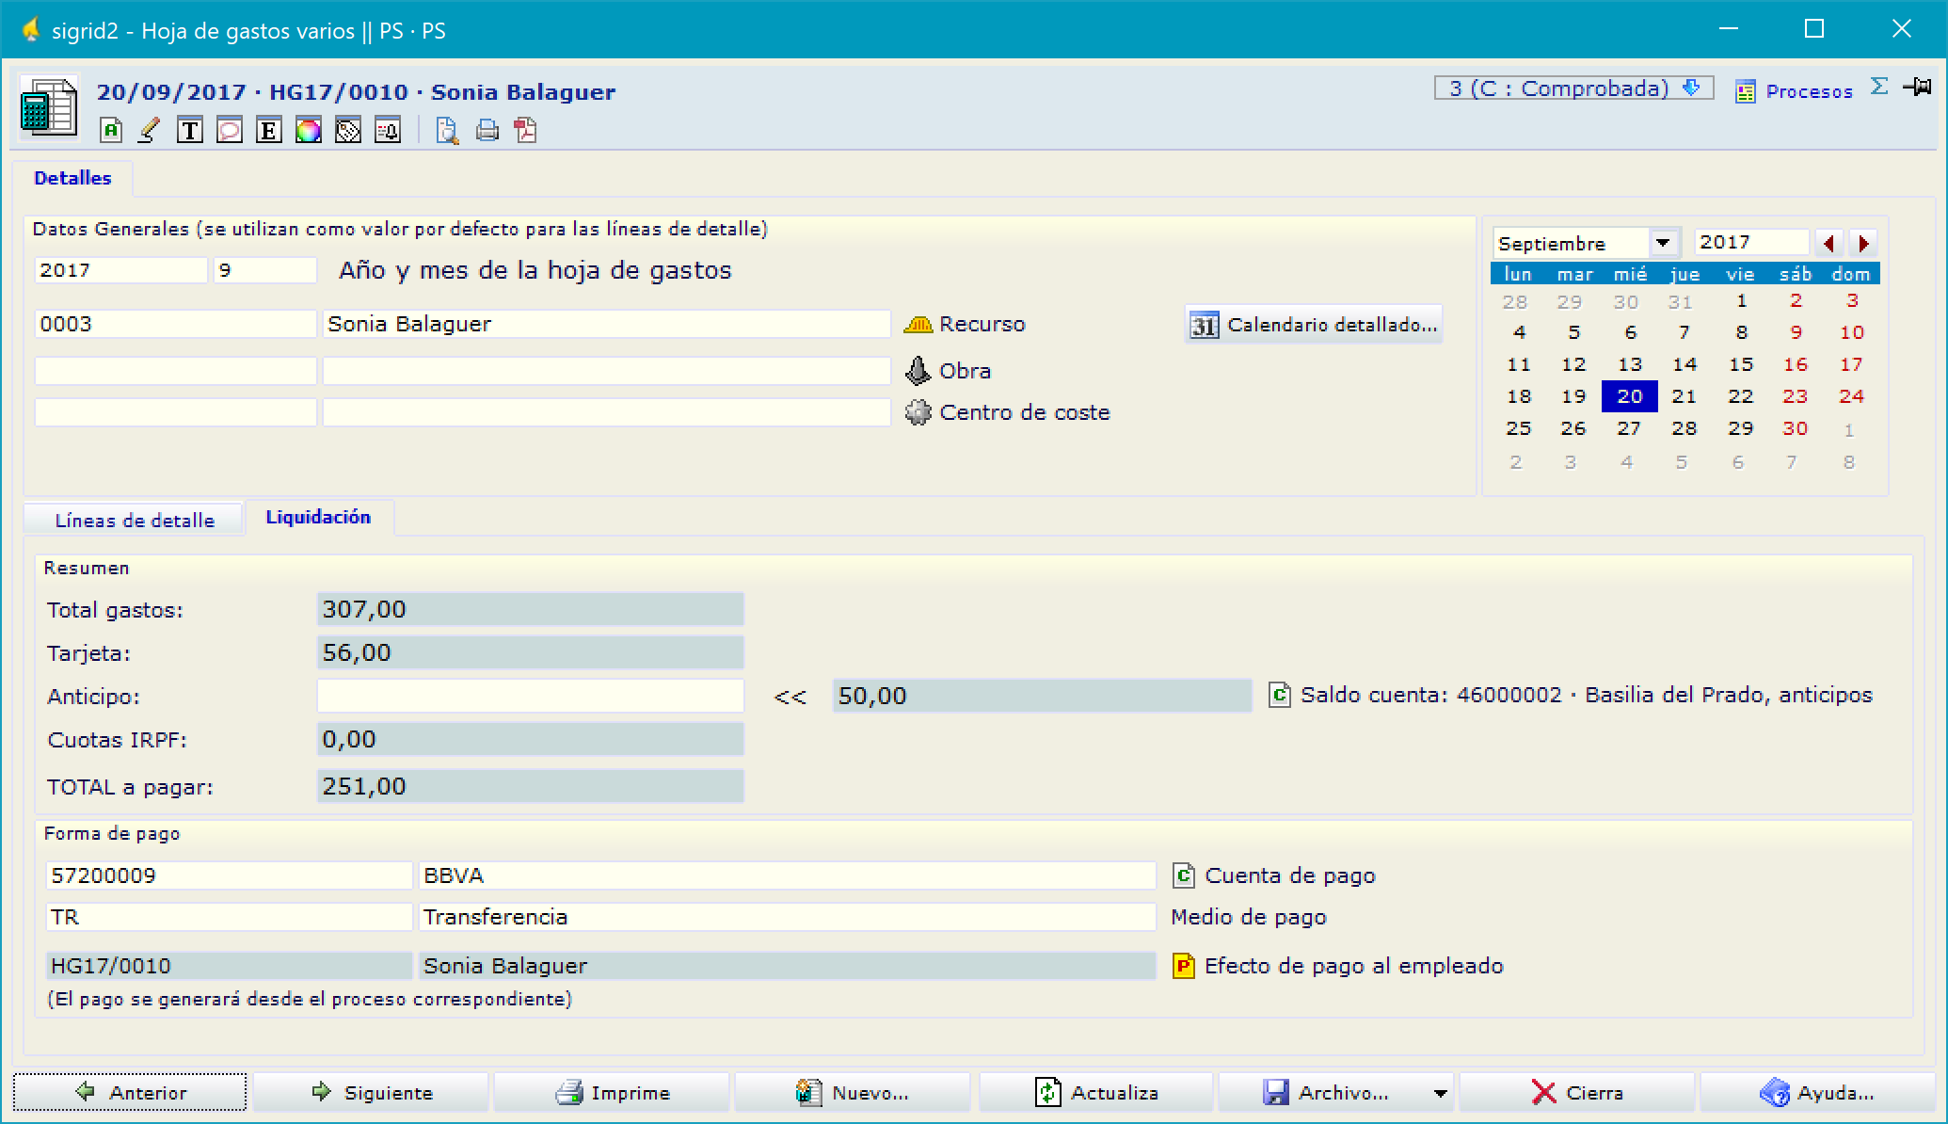Open the speech bubble comments icon
This screenshot has height=1124, width=1948.
point(229,130)
